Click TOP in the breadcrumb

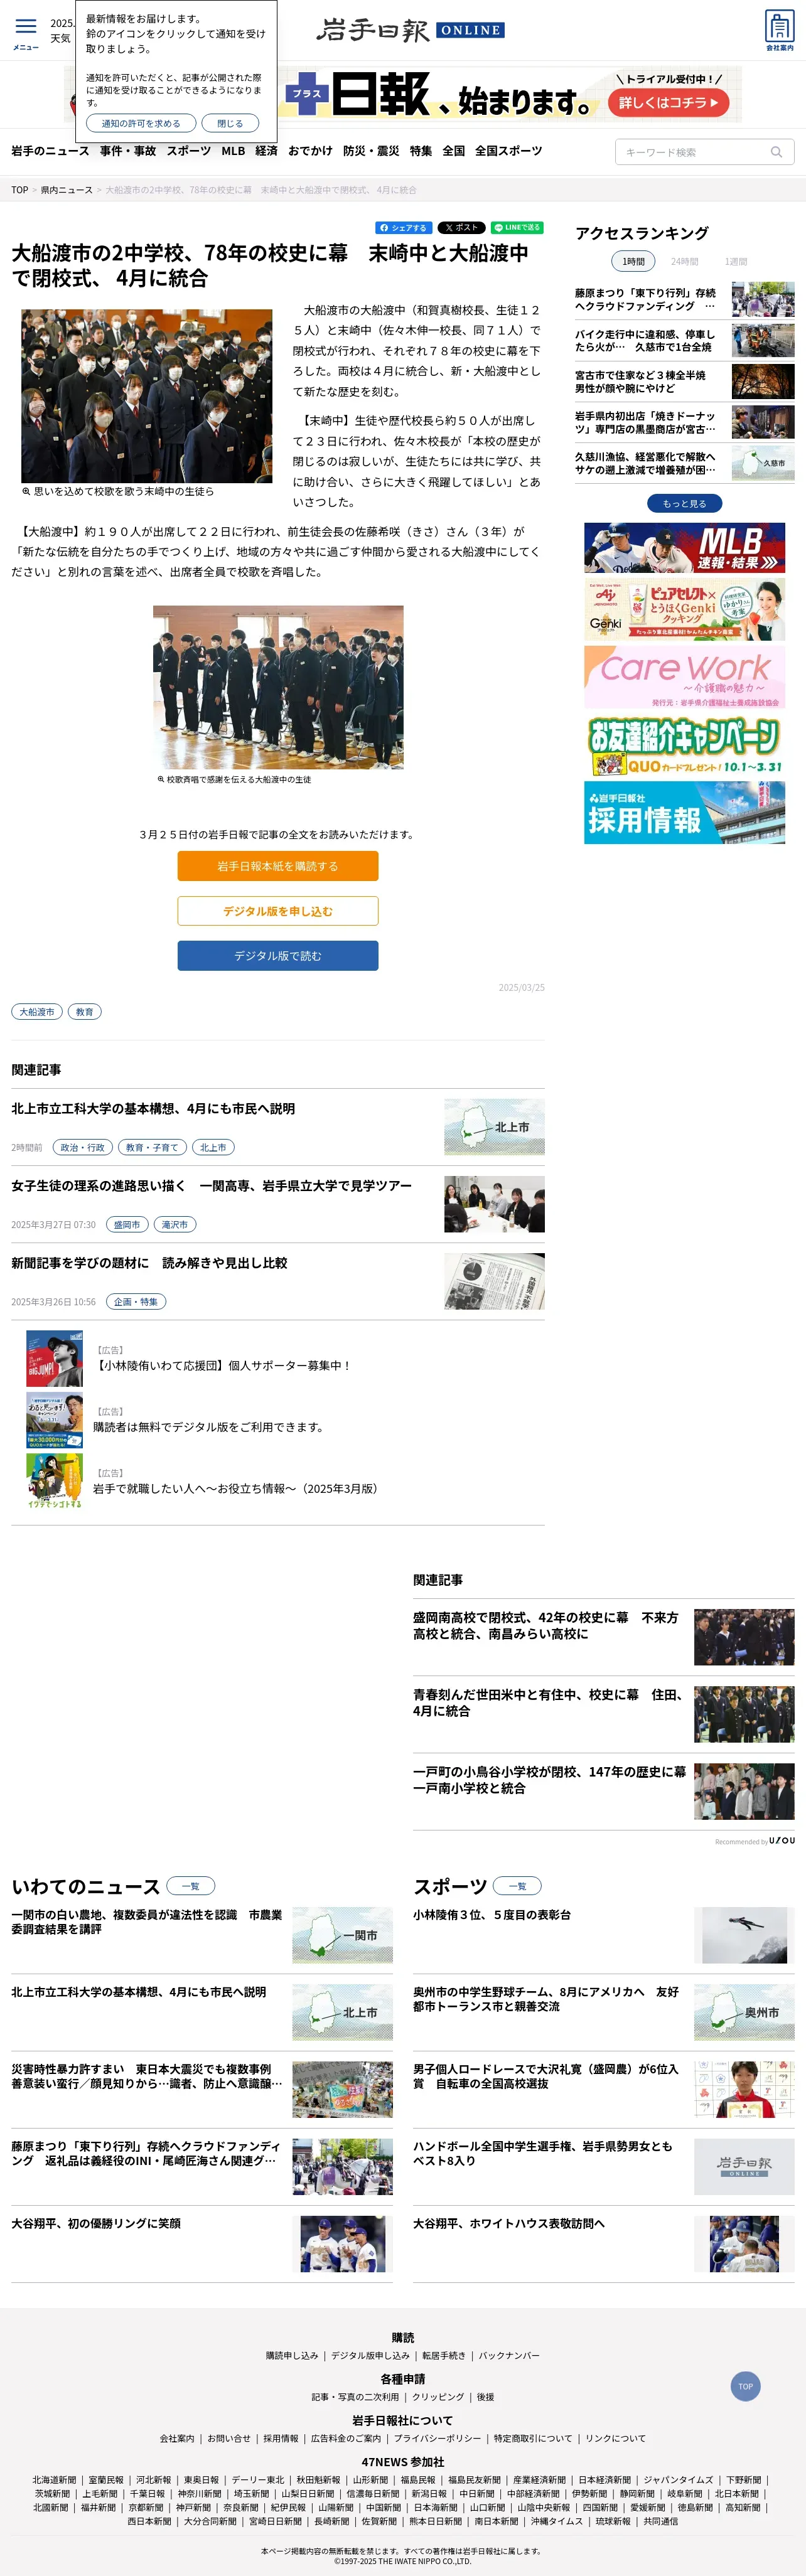pyautogui.click(x=20, y=190)
